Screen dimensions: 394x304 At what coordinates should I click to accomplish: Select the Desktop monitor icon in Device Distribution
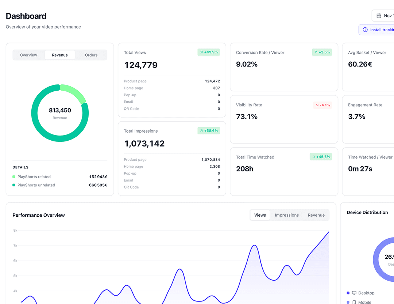354,293
